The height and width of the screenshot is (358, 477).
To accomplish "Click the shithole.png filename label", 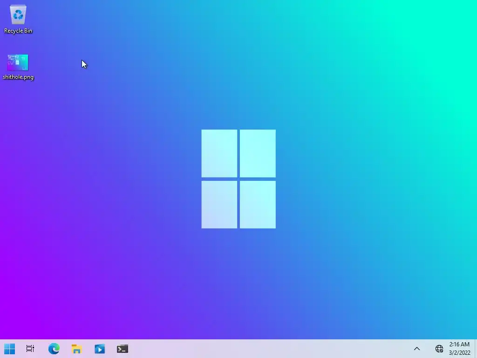I will 18,77.
